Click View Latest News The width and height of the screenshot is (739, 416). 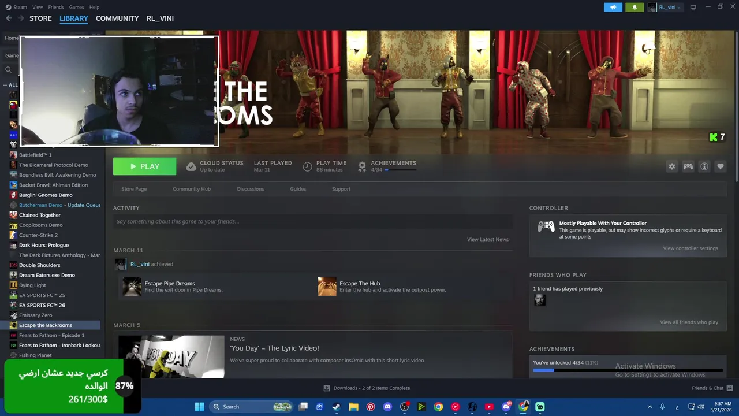[x=488, y=239]
